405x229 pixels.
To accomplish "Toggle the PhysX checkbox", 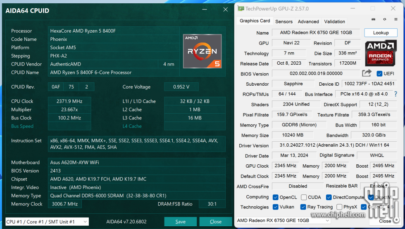I will (x=339, y=207).
